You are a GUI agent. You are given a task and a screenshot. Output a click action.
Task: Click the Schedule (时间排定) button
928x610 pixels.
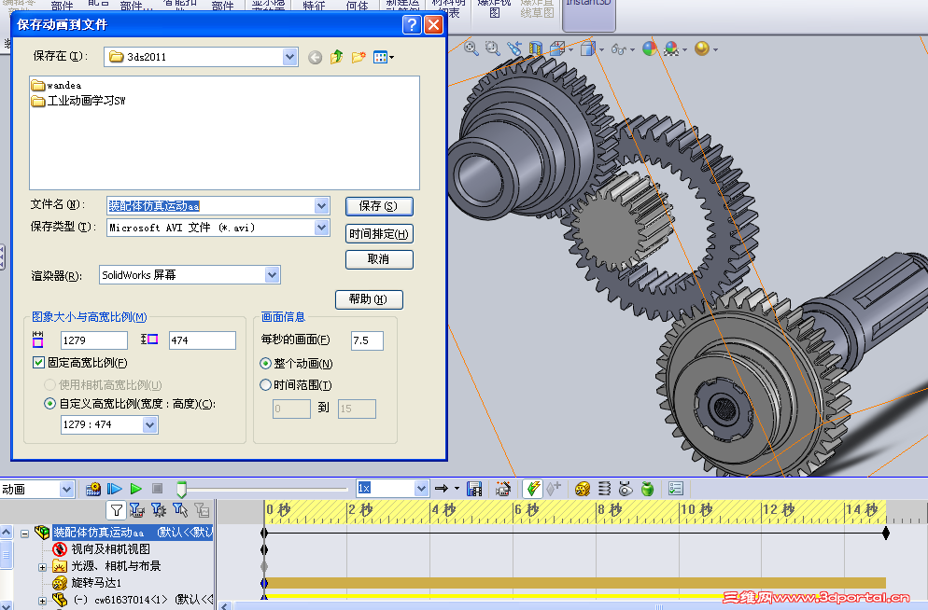pos(379,234)
